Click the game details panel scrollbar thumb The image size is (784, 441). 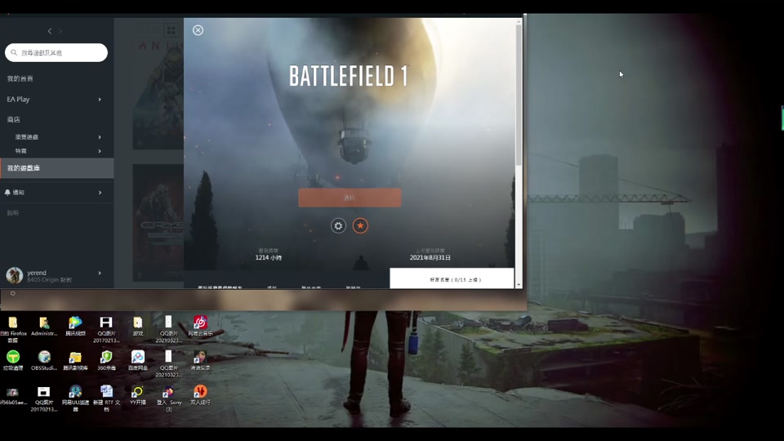pos(519,95)
